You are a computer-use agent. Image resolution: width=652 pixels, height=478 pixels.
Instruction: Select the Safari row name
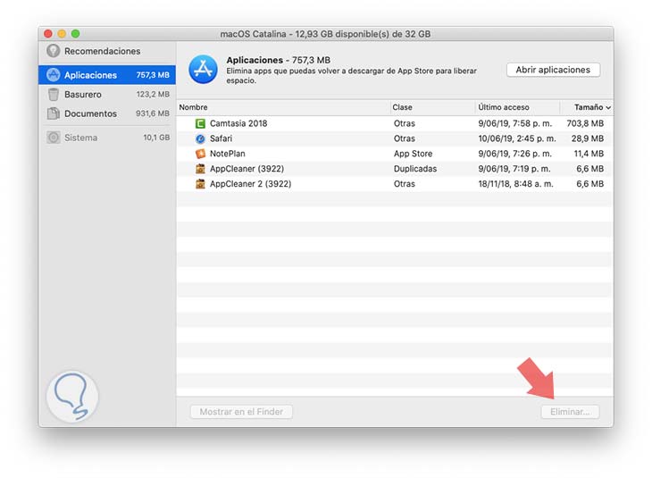tap(221, 138)
